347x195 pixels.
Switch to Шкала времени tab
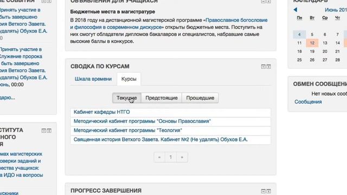pos(93,79)
